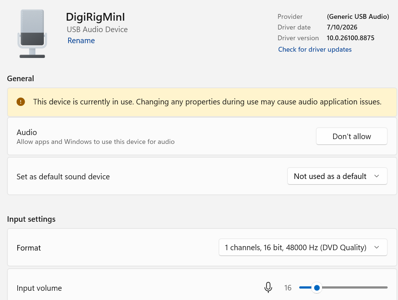Click the DigiRigMinI microphone device icon

[x=32, y=34]
